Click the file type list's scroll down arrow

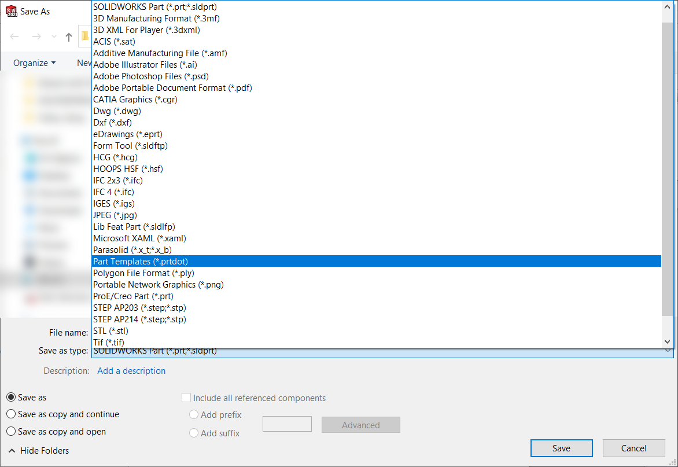click(x=667, y=341)
